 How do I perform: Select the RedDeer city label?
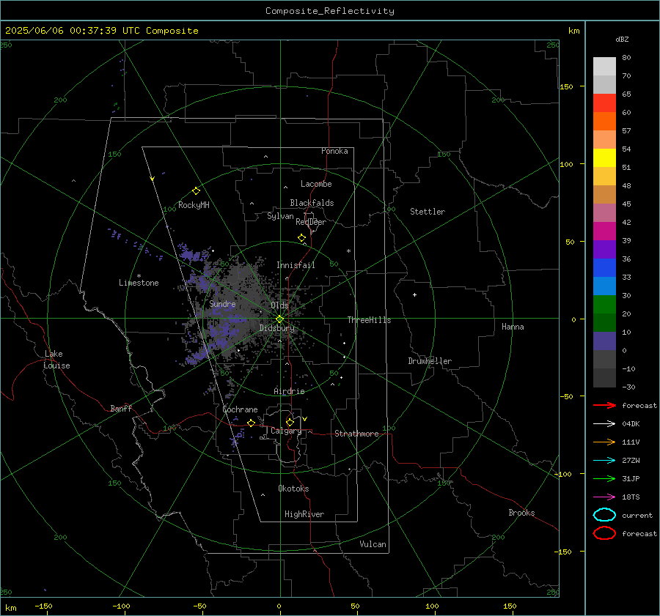tap(311, 222)
